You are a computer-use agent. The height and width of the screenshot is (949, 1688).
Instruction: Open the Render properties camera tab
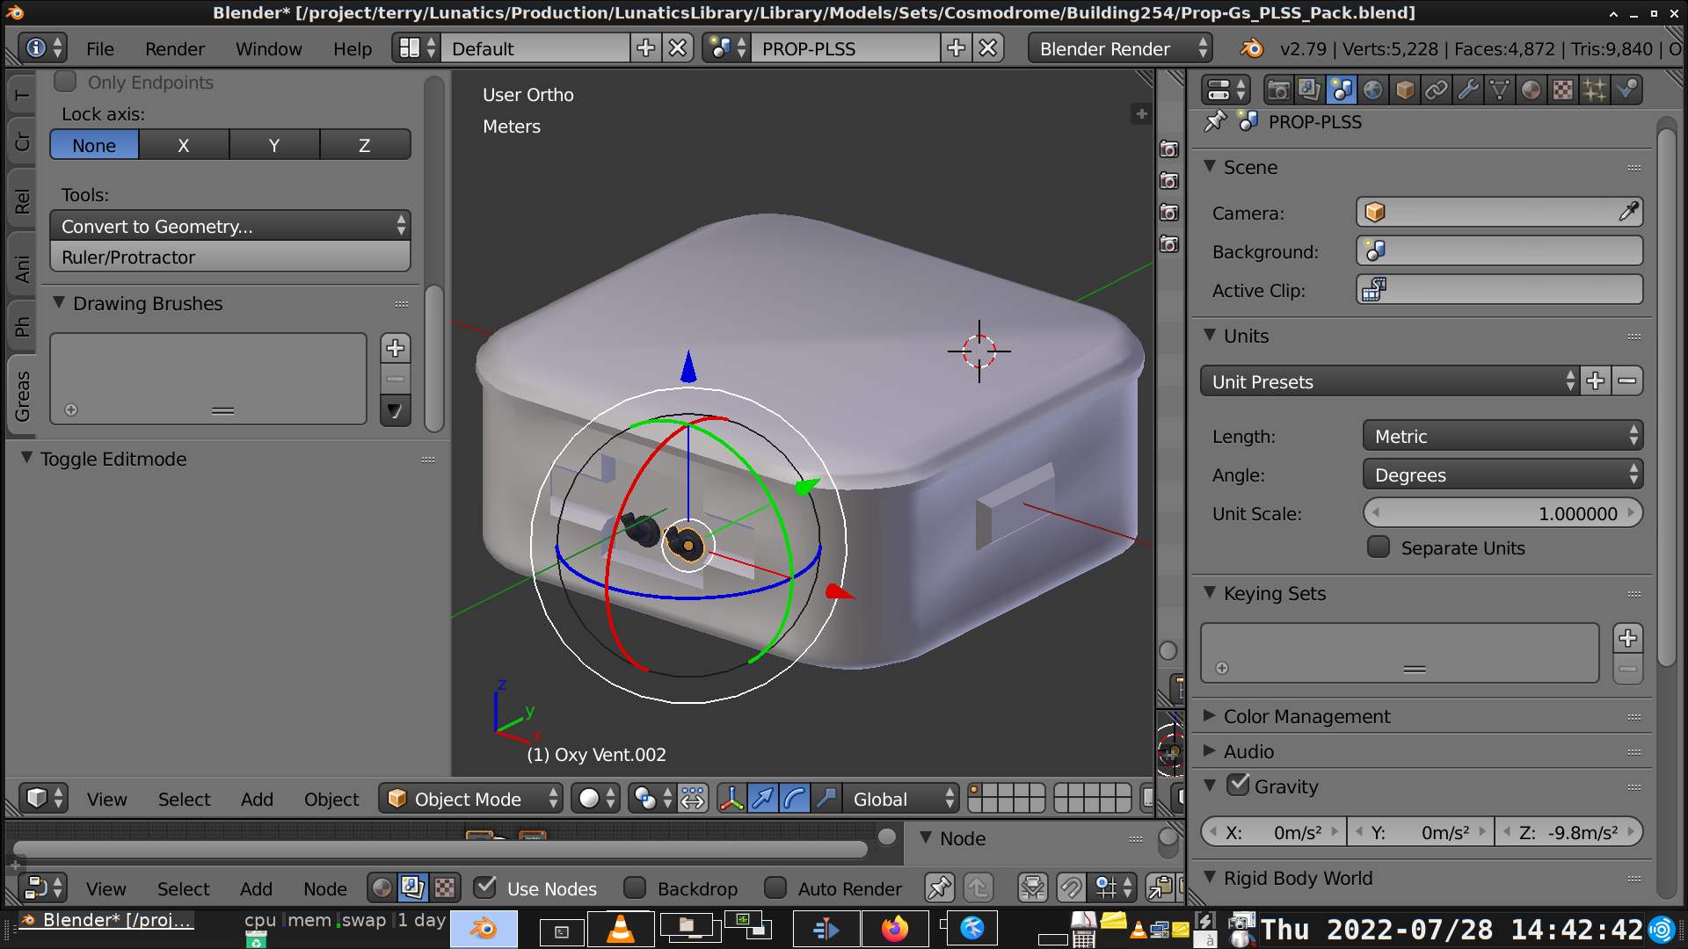[x=1278, y=90]
